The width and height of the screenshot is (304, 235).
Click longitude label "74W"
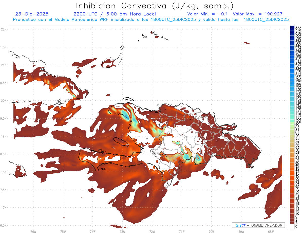[92, 231]
